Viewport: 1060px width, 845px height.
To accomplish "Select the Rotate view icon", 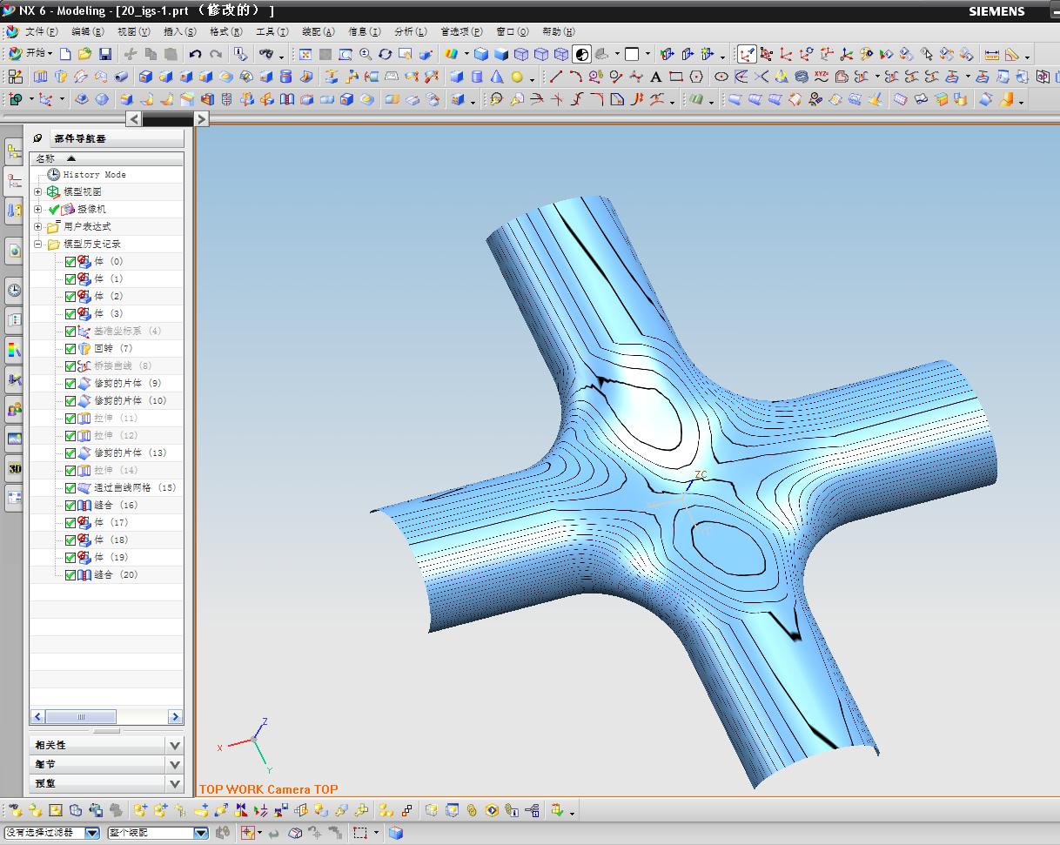I will coord(385,54).
